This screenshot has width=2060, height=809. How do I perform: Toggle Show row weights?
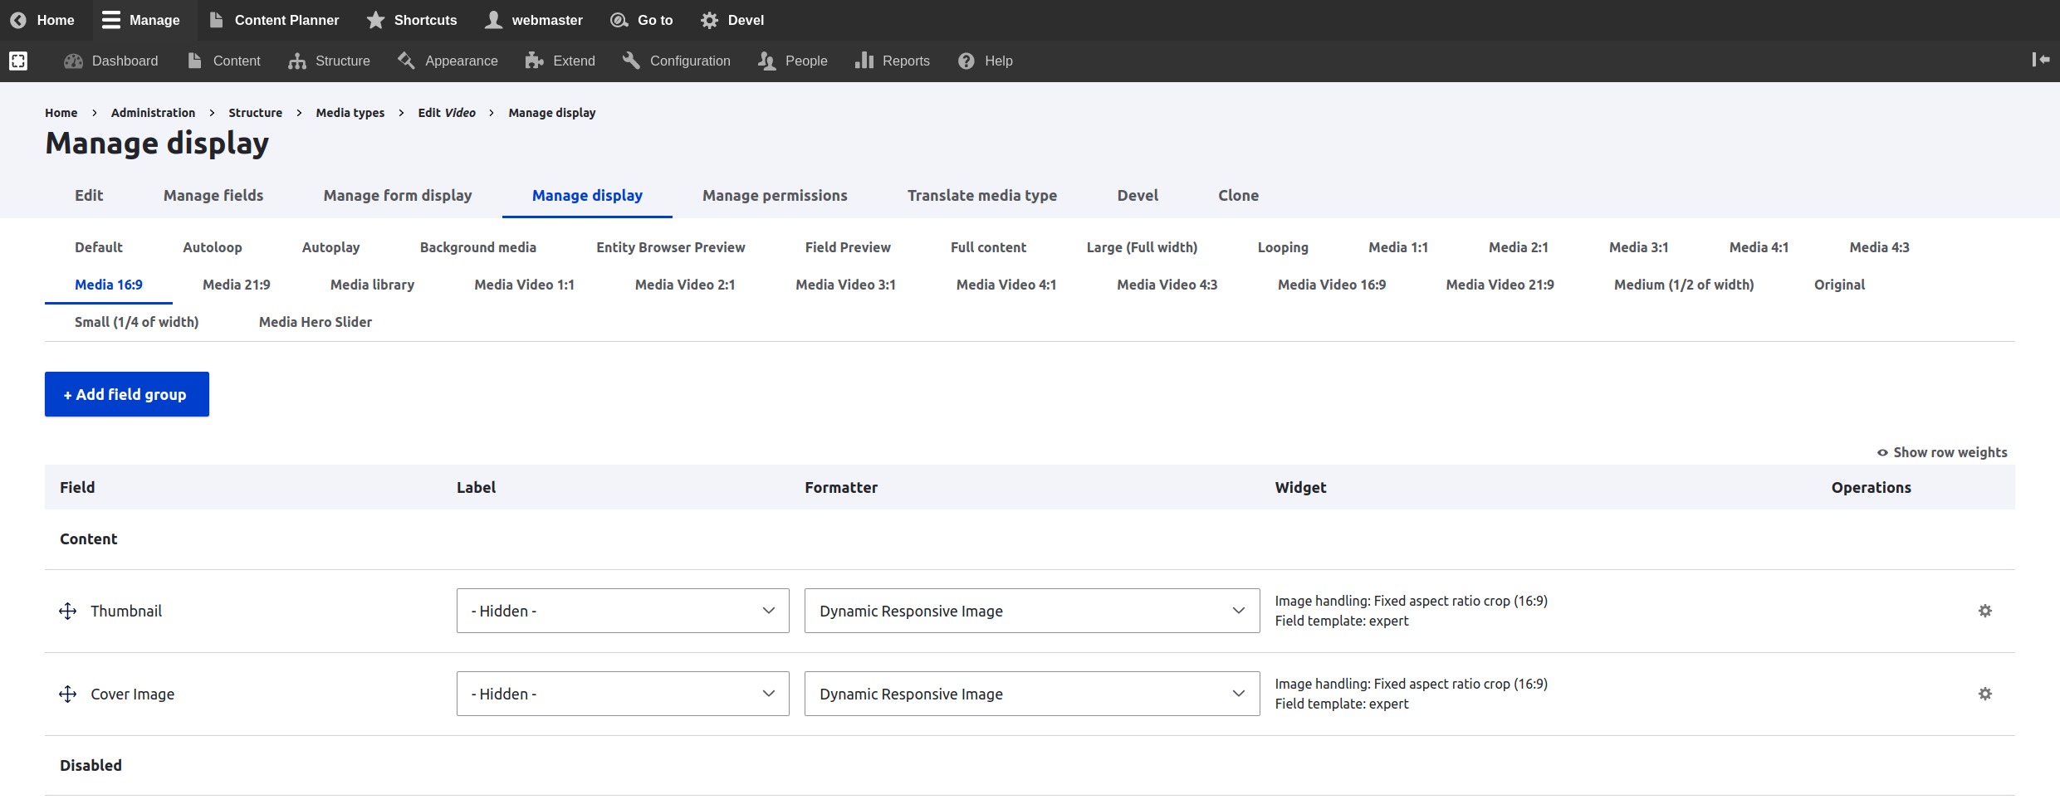pyautogui.click(x=1941, y=452)
